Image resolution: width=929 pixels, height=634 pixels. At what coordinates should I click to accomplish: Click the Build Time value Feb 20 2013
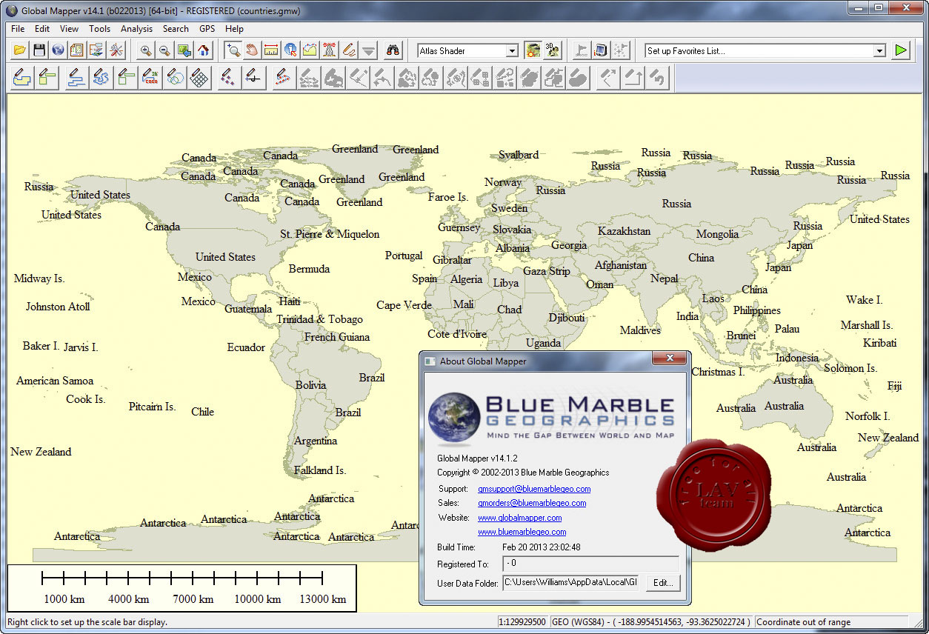(x=542, y=547)
